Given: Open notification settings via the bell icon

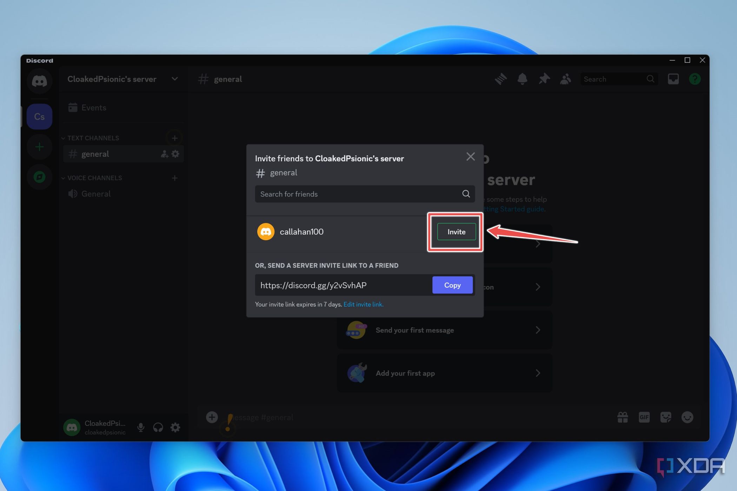Looking at the screenshot, I should point(523,79).
